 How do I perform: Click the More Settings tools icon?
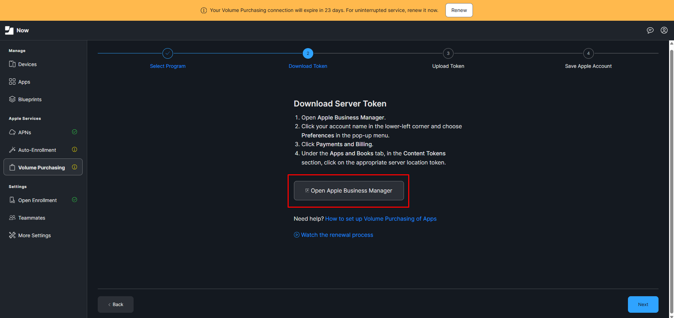click(12, 235)
